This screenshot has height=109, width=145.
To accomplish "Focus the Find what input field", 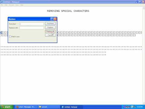I will tap(31, 24).
